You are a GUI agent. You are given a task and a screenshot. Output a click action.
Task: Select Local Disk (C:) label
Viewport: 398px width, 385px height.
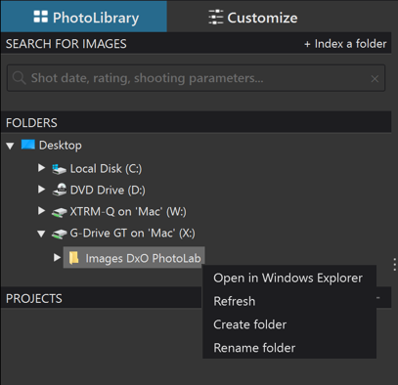(106, 169)
